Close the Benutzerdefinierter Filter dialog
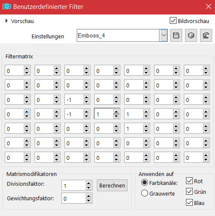Screen dimensions: 215x216 (x=209, y=6)
